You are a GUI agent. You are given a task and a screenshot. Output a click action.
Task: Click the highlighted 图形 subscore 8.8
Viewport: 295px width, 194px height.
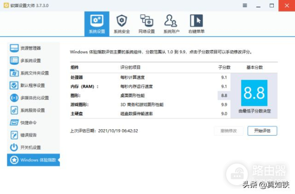tap(224, 95)
